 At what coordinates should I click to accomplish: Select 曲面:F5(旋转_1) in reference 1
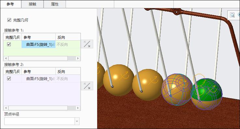(x=38, y=45)
